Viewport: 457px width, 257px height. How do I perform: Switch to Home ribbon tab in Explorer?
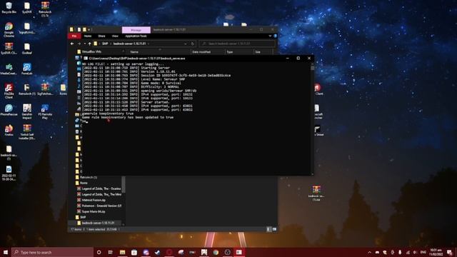(x=88, y=36)
